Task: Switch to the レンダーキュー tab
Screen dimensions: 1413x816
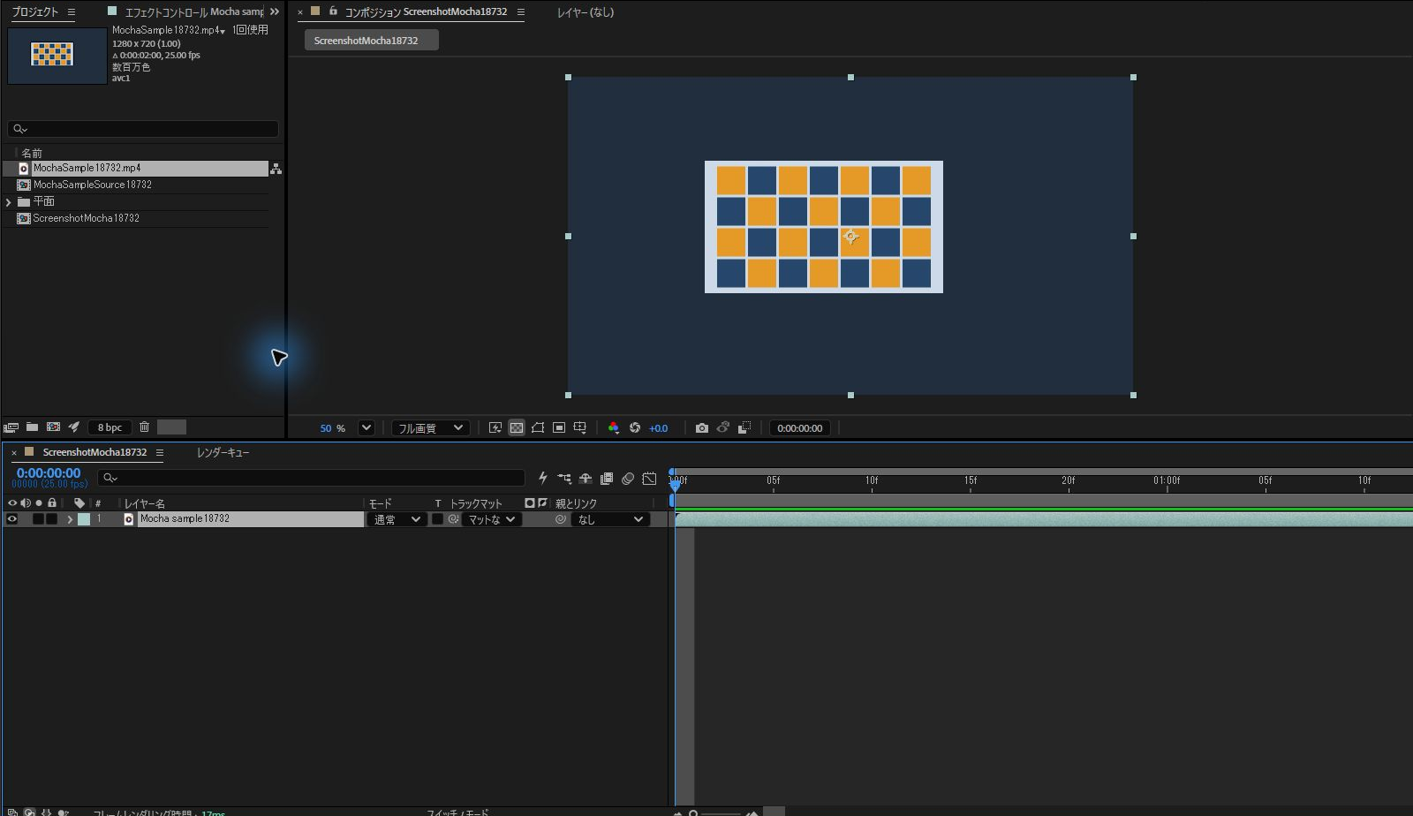Action: point(223,452)
